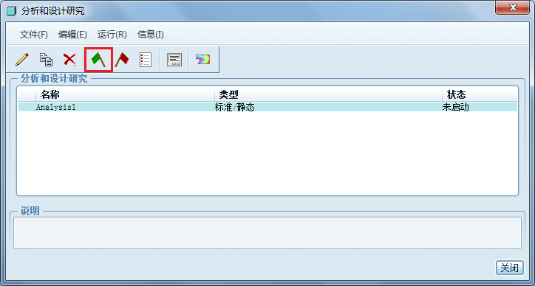Start the run with the green flag

98,60
